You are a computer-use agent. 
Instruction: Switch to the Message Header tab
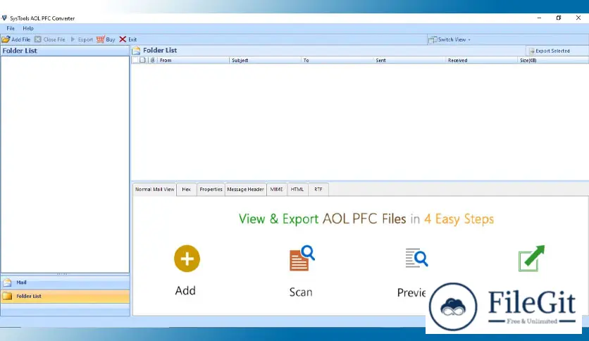pos(245,190)
